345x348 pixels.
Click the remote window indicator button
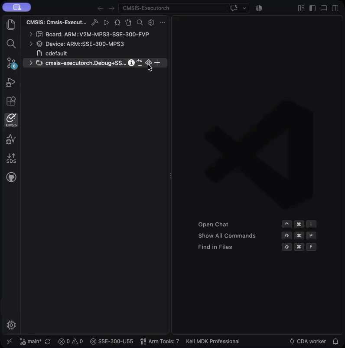pos(16,7)
